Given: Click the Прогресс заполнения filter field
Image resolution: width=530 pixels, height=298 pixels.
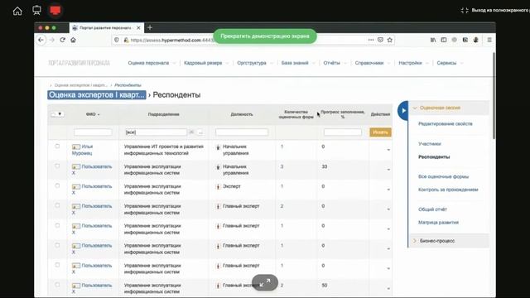Looking at the screenshot, I should coord(342,132).
